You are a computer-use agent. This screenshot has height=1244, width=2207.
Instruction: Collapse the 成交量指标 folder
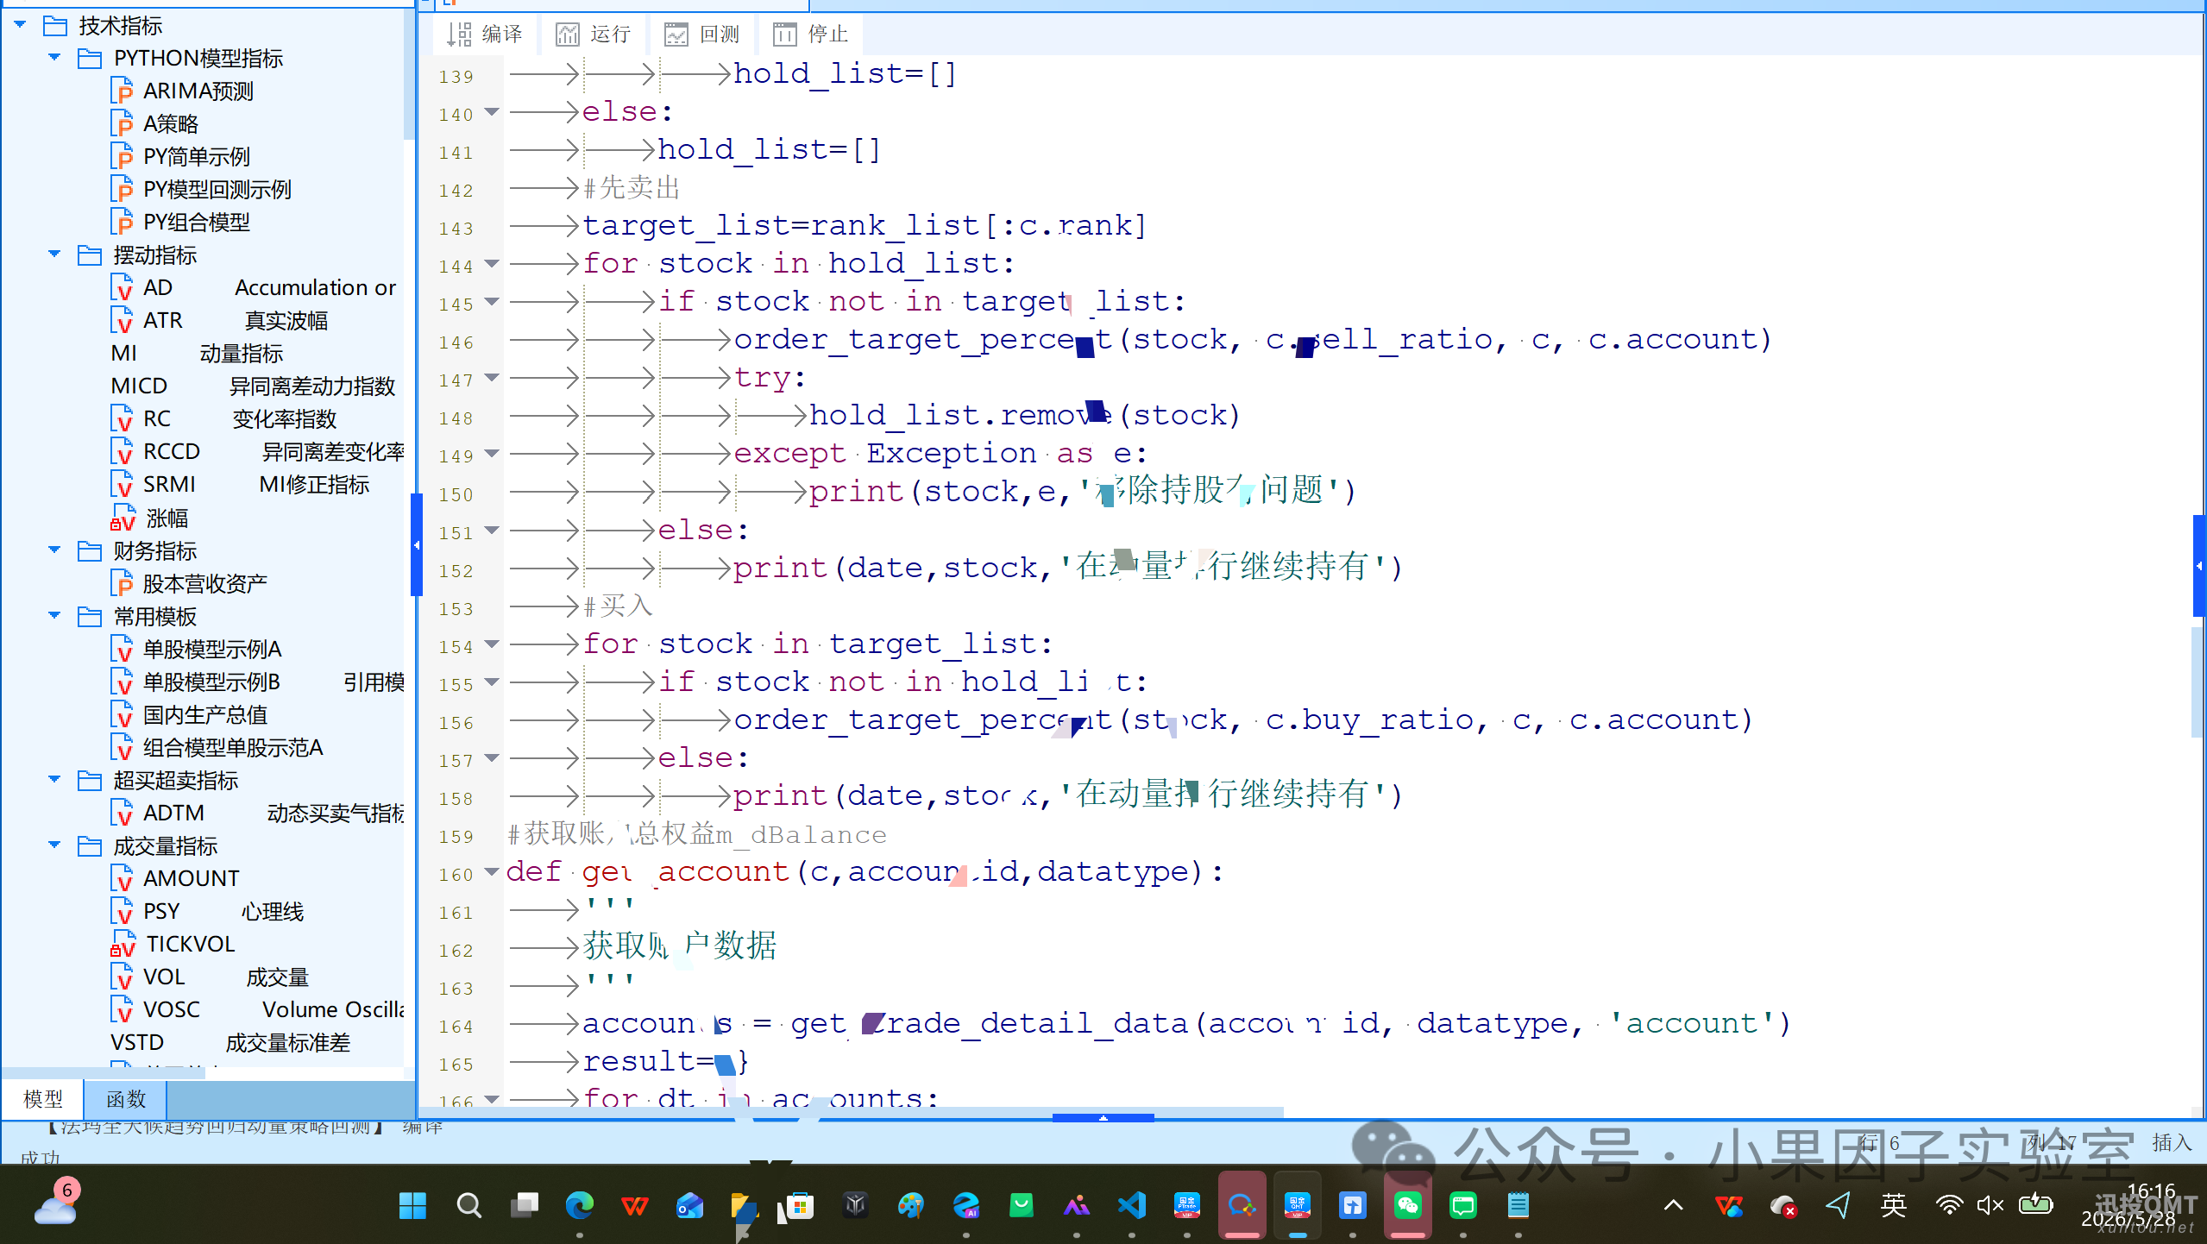(54, 845)
